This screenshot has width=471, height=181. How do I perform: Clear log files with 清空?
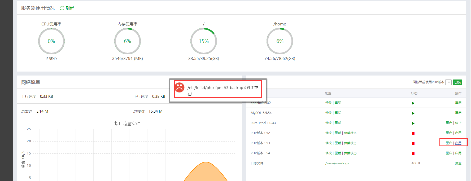(458, 163)
